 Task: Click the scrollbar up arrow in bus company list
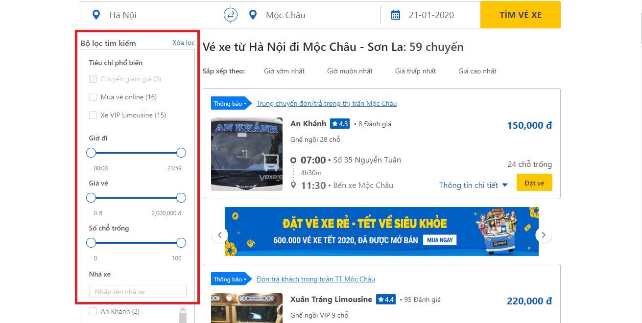tap(183, 310)
